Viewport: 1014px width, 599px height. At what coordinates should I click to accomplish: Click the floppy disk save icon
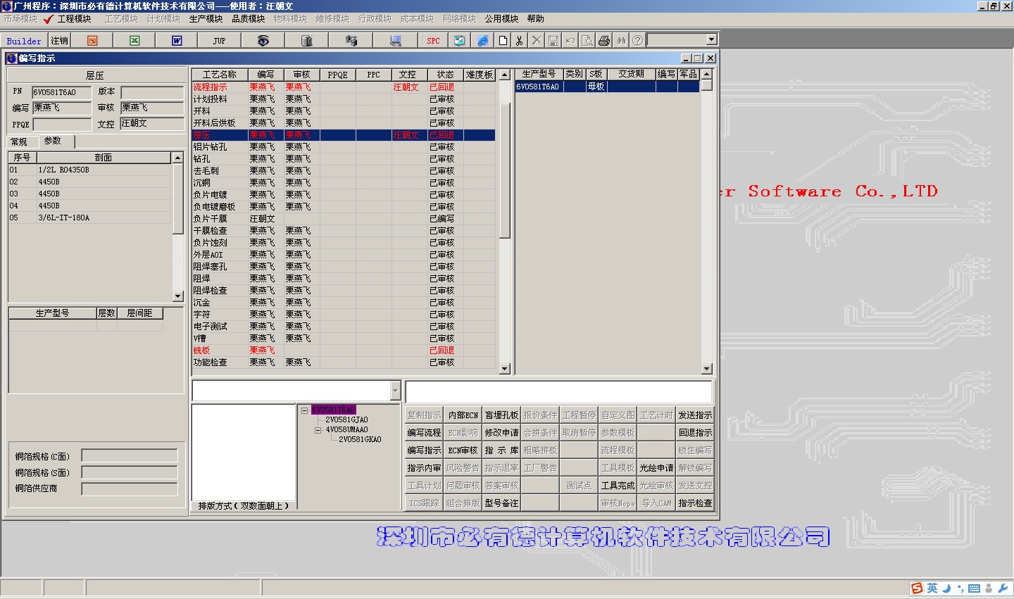[553, 41]
